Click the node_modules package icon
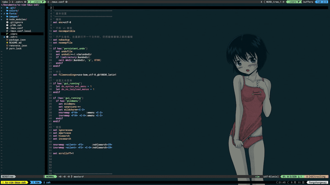Screen dimensions: 330x185 point(7,19)
